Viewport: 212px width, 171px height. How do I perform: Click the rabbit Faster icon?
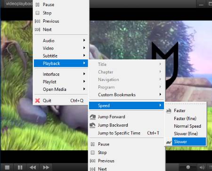[x=169, y=111]
